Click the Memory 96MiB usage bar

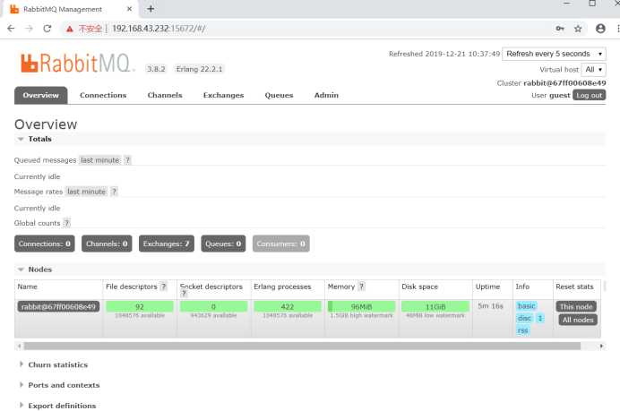click(x=361, y=306)
